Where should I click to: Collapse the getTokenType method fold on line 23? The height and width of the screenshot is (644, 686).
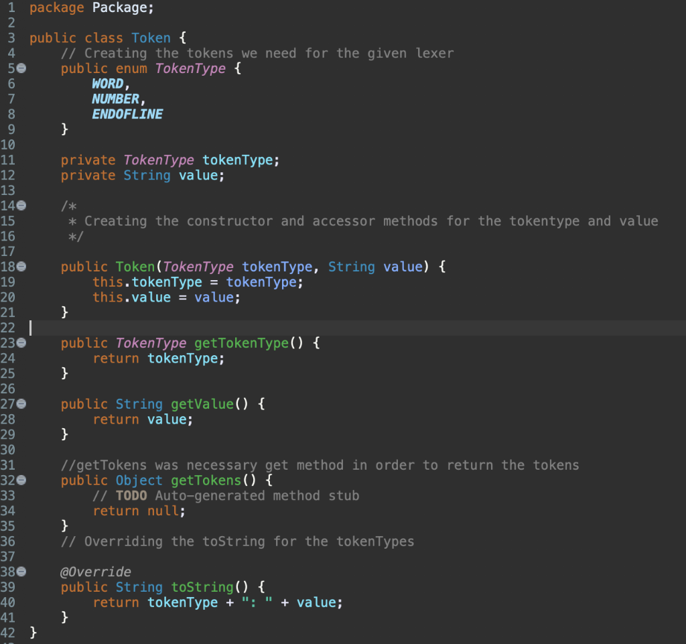(21, 342)
